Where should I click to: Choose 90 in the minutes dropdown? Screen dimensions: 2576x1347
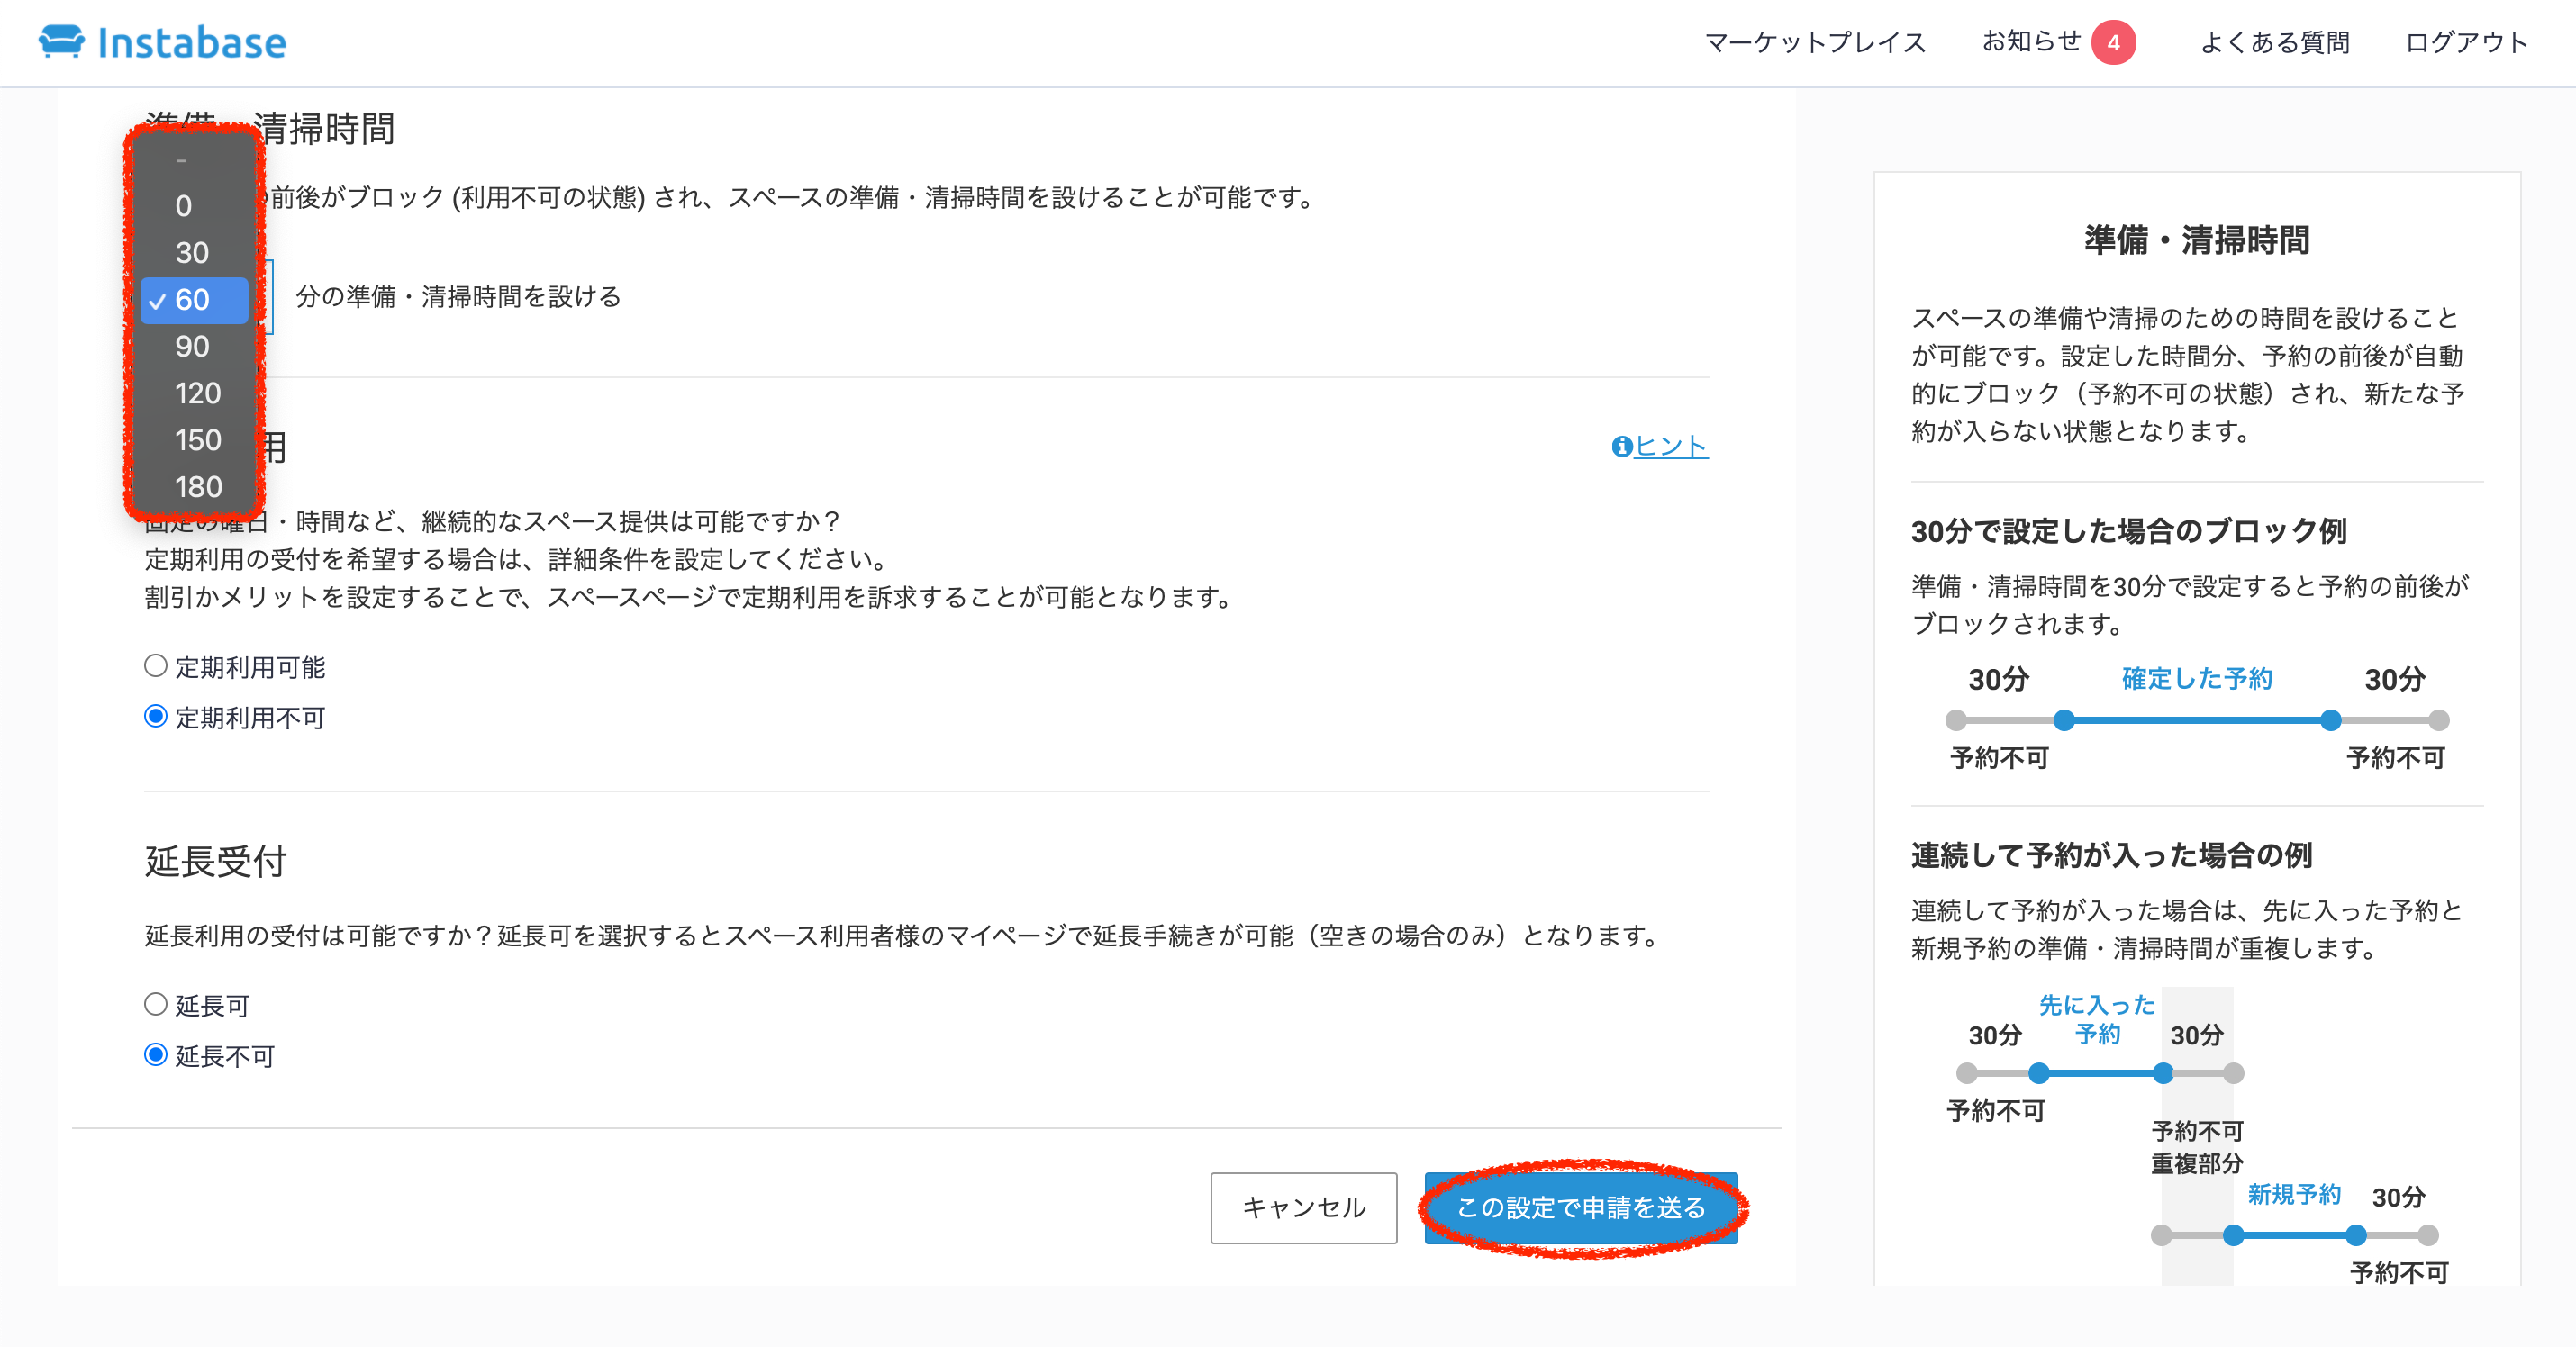tap(192, 347)
